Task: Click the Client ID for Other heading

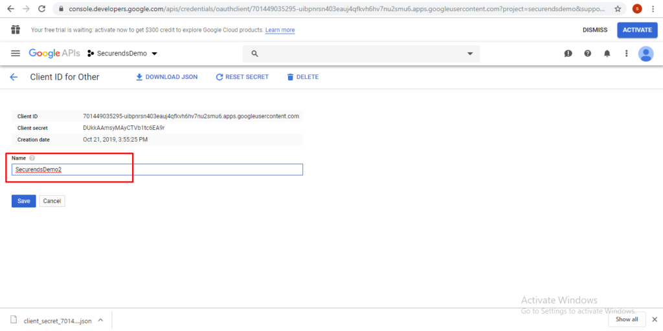Action: coord(65,77)
